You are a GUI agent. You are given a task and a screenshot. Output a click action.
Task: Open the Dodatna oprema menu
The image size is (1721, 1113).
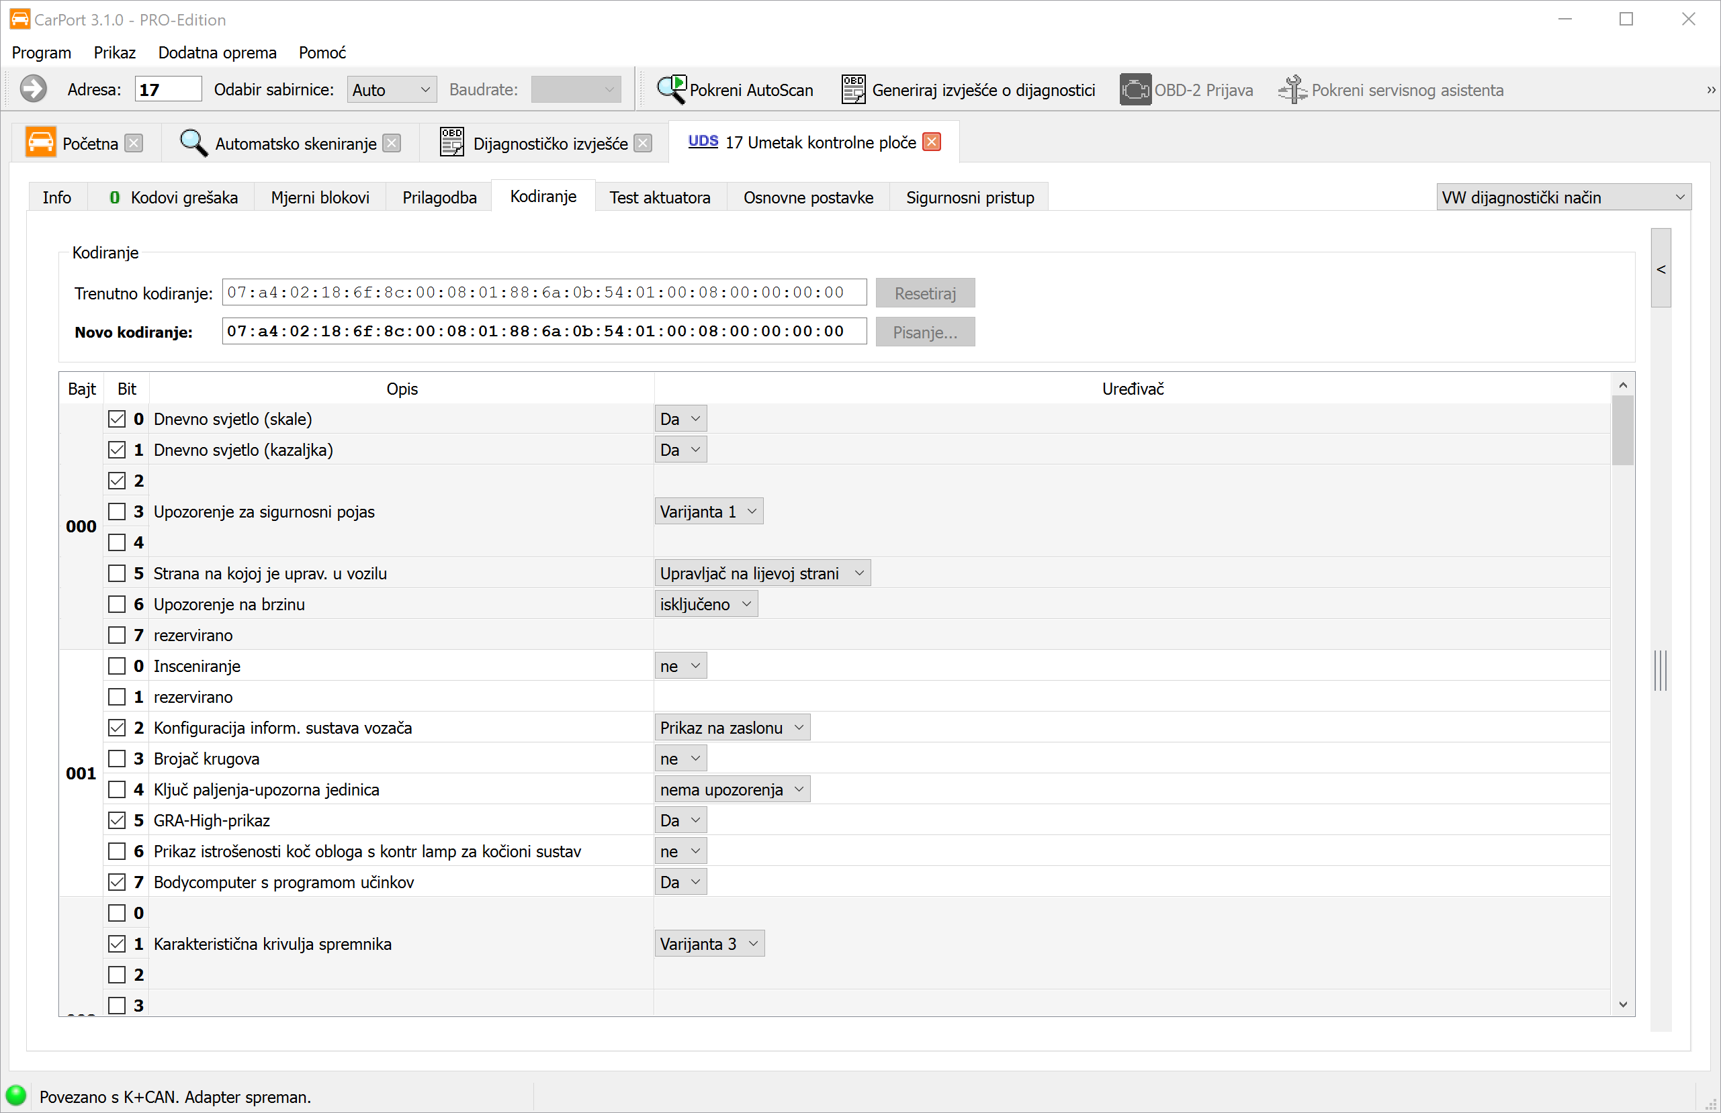217,53
